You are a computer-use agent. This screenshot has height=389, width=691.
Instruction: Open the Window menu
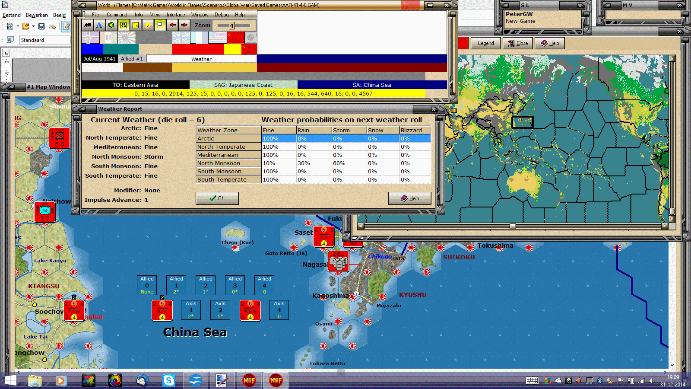200,15
